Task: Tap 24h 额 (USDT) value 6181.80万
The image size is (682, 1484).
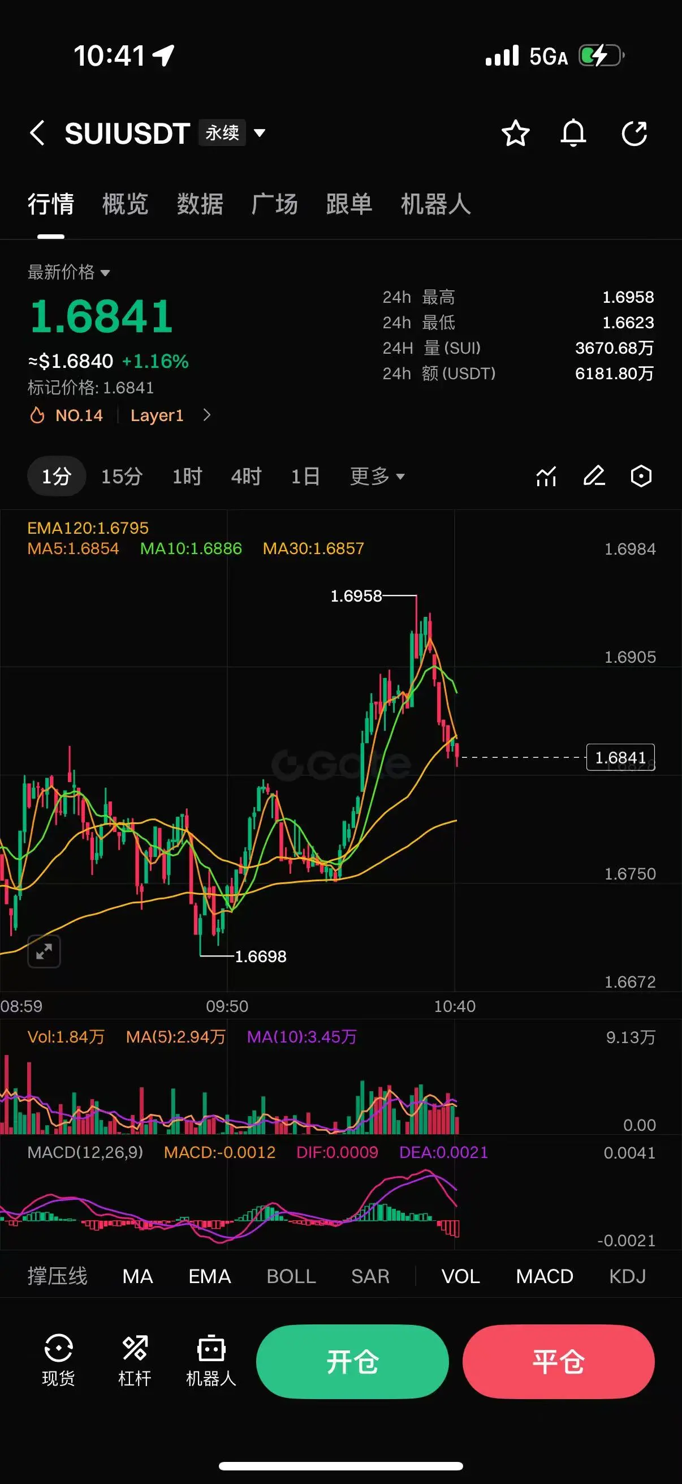Action: (x=615, y=374)
